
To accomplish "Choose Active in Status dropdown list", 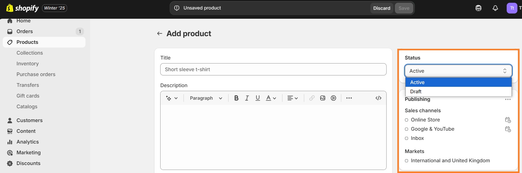I will click(458, 82).
